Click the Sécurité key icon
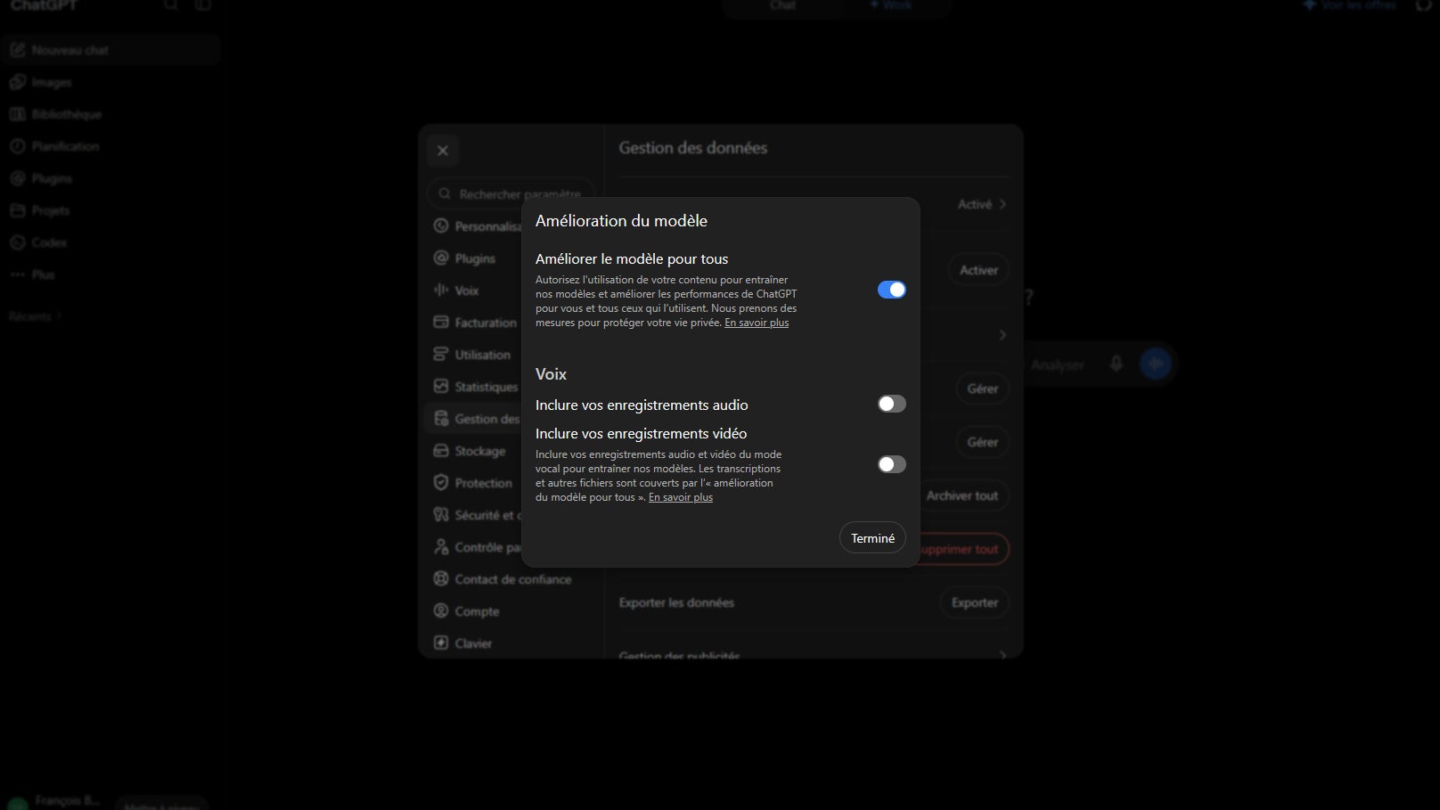Image resolution: width=1440 pixels, height=810 pixels. tap(441, 515)
